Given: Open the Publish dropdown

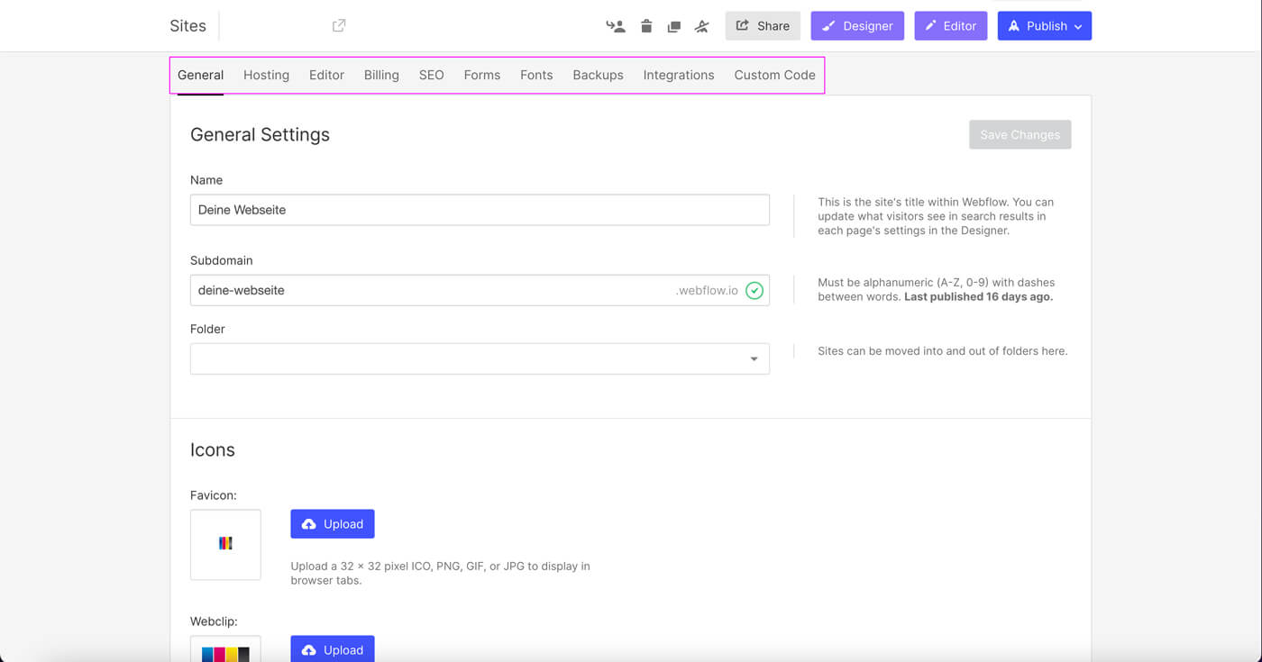Looking at the screenshot, I should pos(1045,26).
